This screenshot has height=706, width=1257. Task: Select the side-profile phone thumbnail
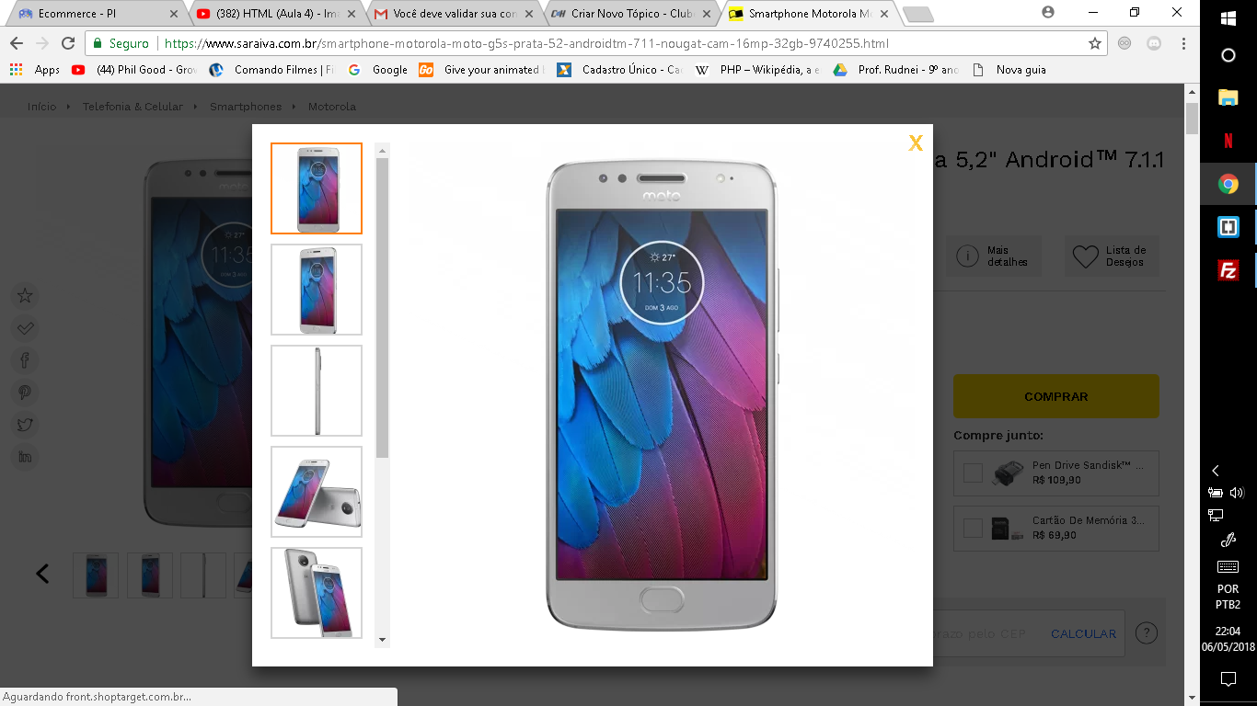[x=317, y=391]
